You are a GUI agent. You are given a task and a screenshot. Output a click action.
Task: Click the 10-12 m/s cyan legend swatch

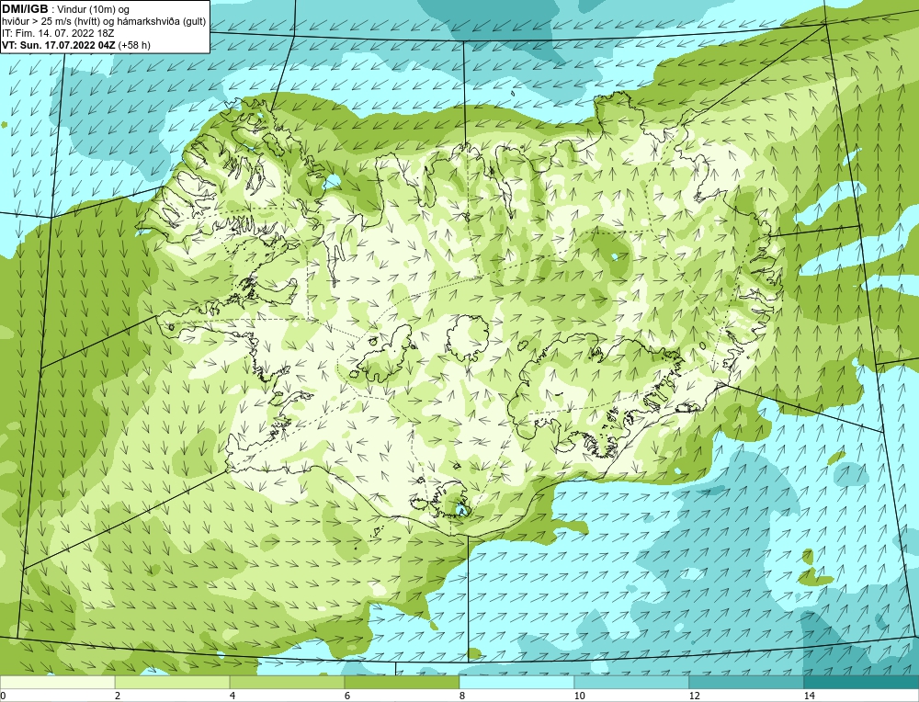click(632, 682)
